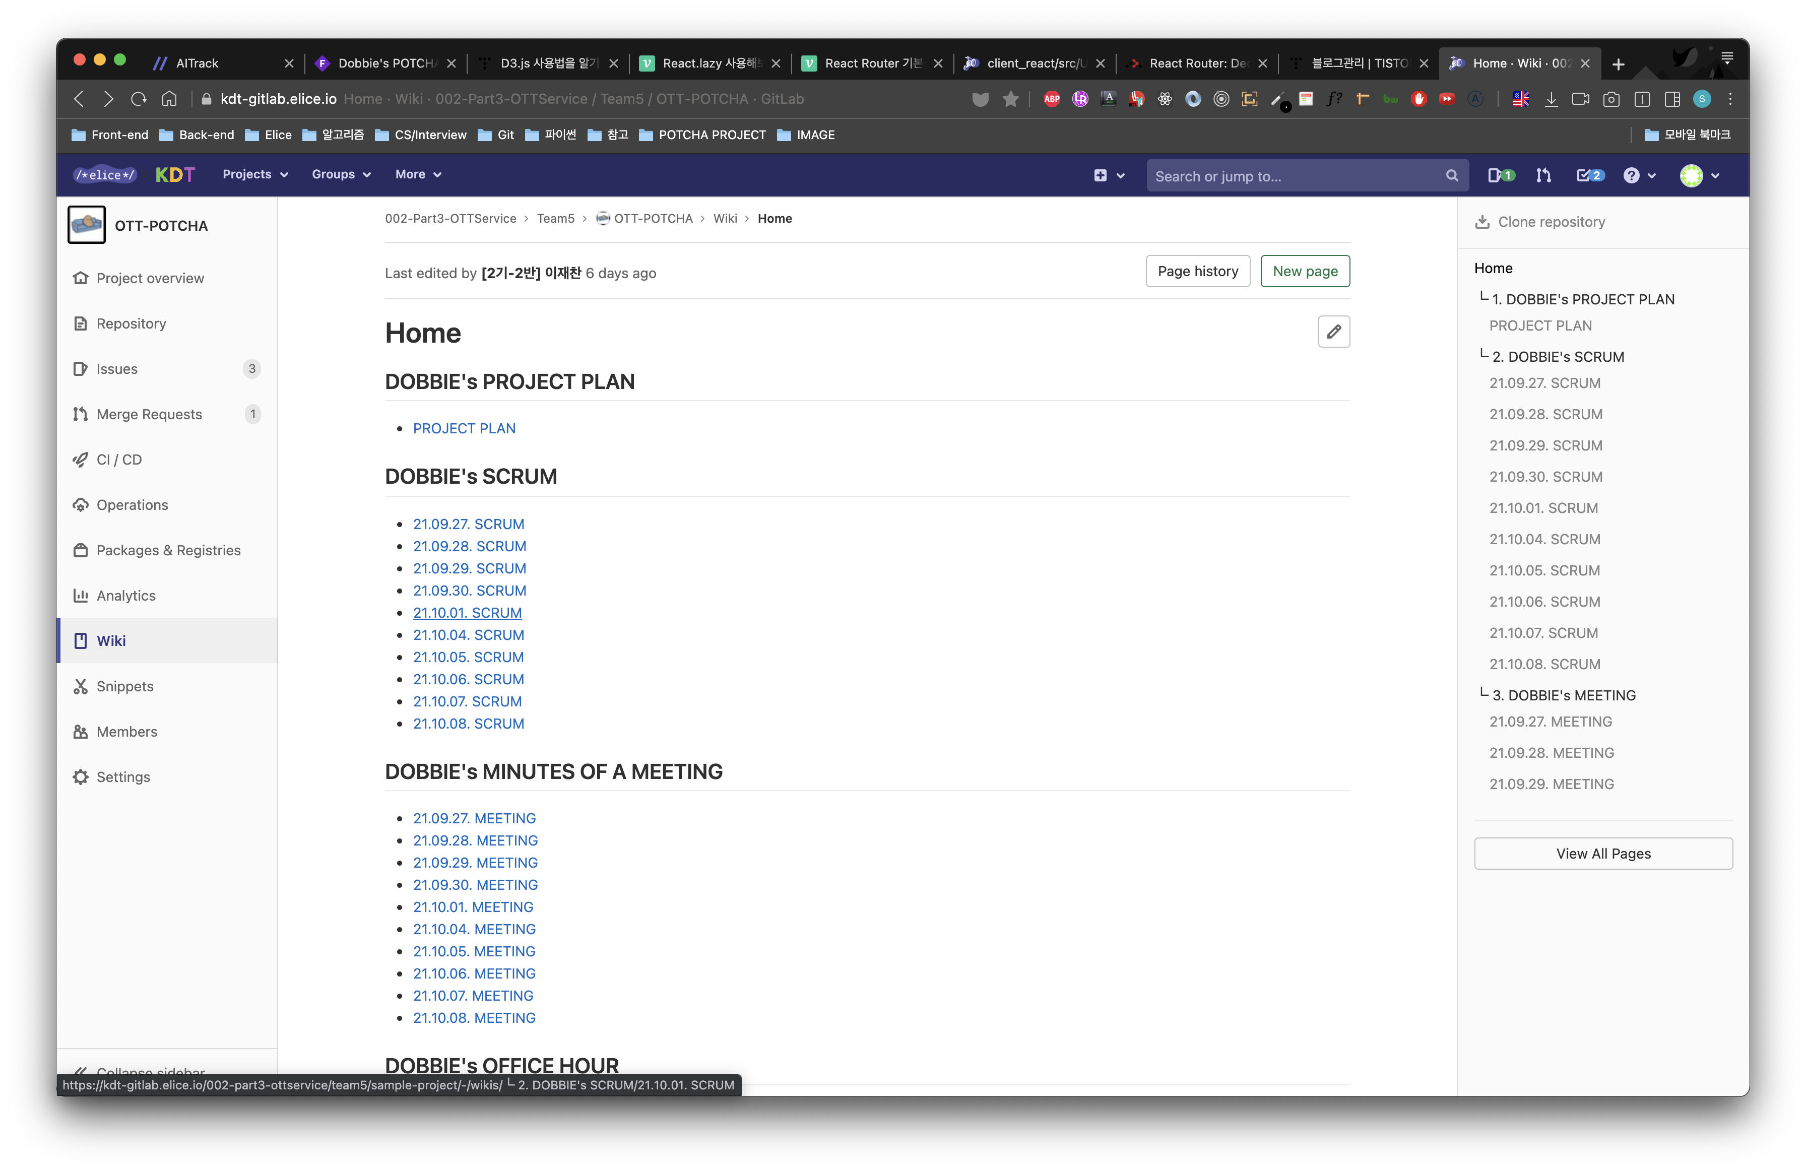Open the 21.10.01. SCRUM link

(467, 612)
